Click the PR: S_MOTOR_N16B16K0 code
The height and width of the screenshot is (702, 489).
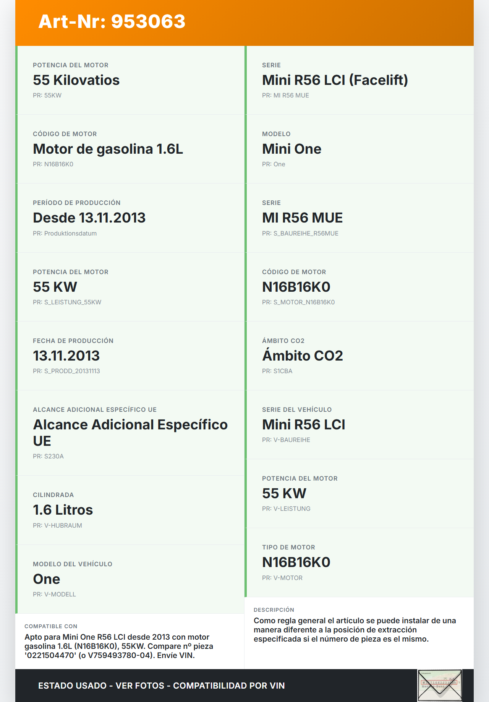click(x=298, y=302)
